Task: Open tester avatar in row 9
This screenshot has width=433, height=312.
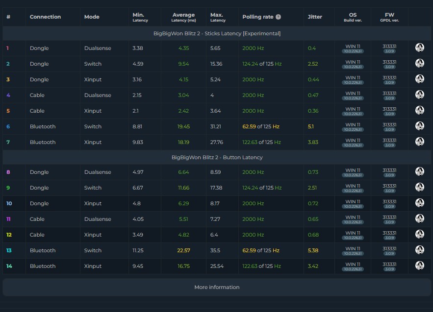Action: click(419, 187)
